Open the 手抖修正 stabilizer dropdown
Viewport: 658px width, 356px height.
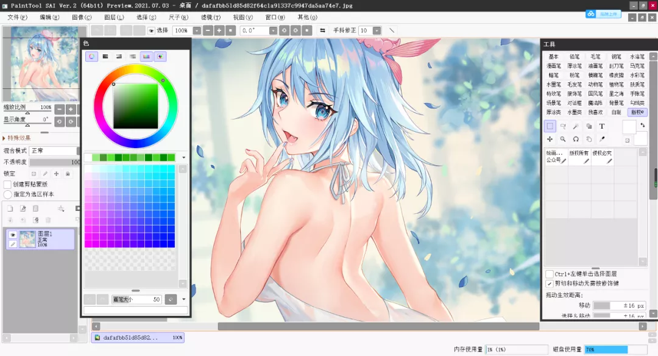[x=377, y=30]
